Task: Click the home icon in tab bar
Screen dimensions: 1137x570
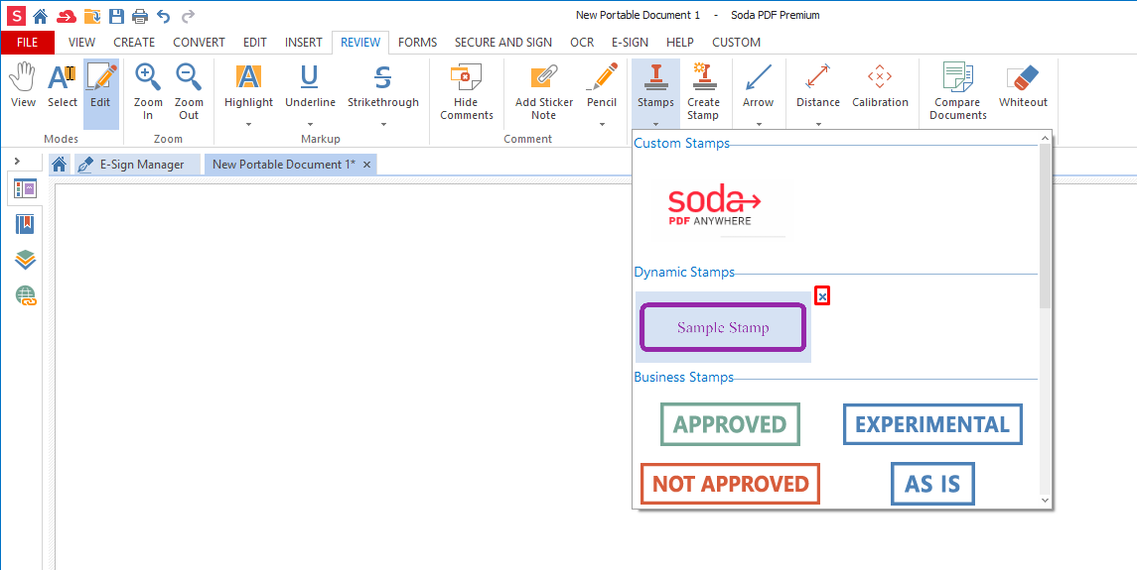Action: point(60,165)
